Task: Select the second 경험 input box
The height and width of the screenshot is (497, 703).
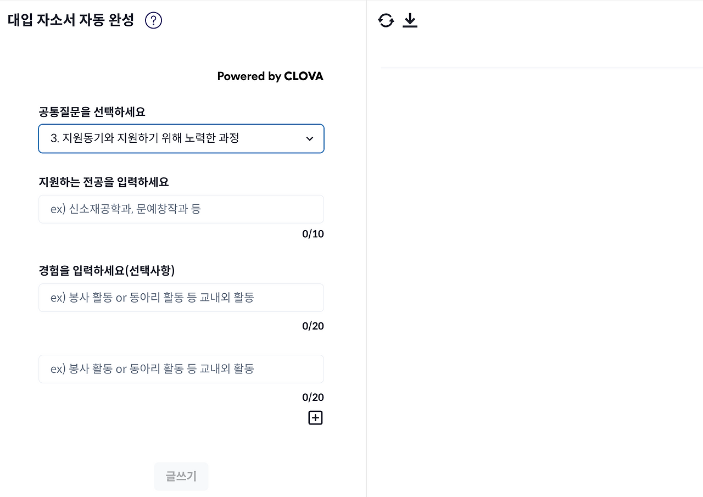Action: (181, 368)
